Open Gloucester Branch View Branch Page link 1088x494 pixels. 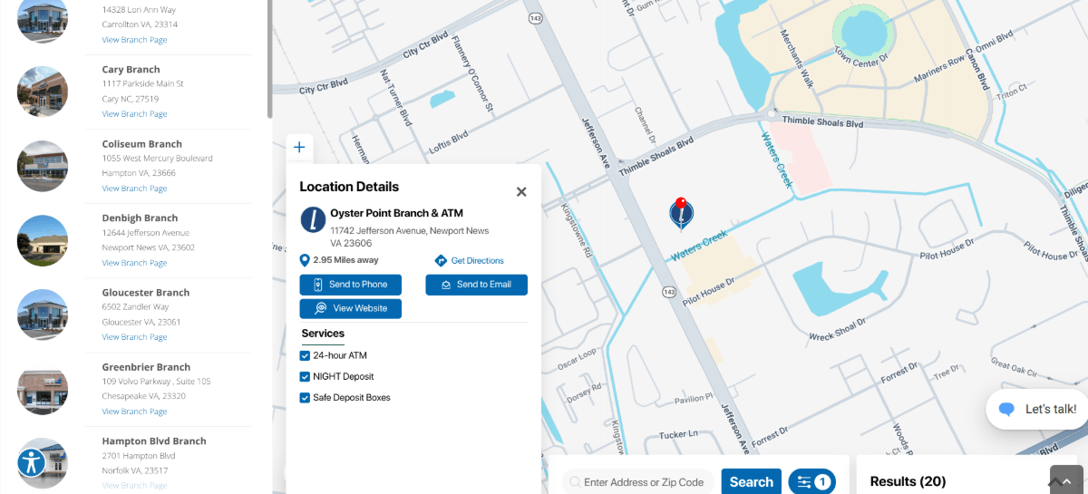pyautogui.click(x=134, y=337)
